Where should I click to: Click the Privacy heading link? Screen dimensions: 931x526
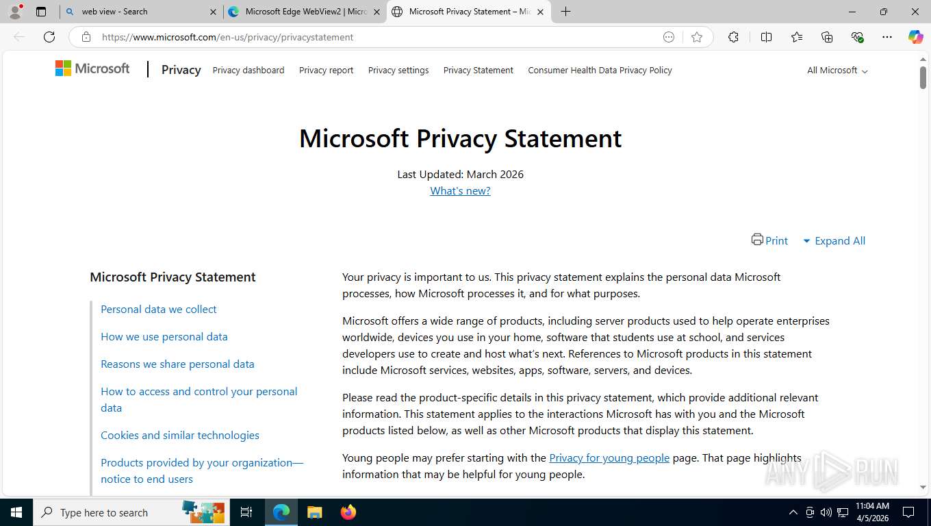coord(181,70)
